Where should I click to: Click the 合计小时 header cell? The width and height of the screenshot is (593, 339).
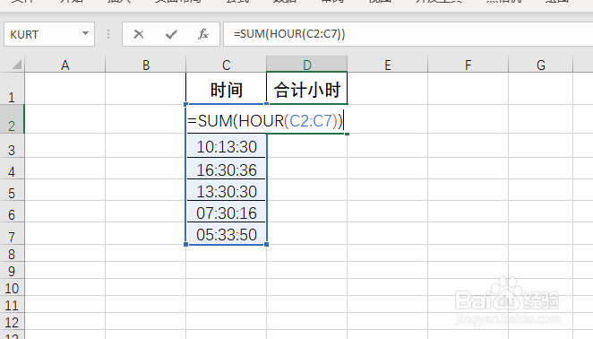tap(306, 89)
